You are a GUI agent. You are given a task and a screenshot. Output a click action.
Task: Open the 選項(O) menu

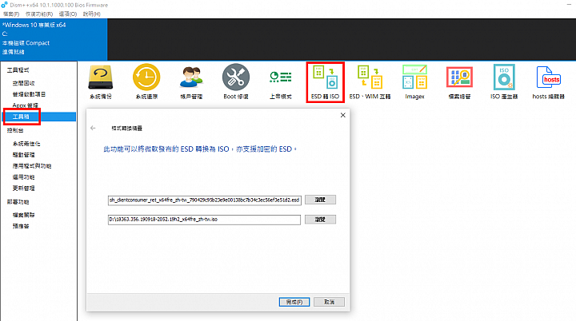[67, 14]
